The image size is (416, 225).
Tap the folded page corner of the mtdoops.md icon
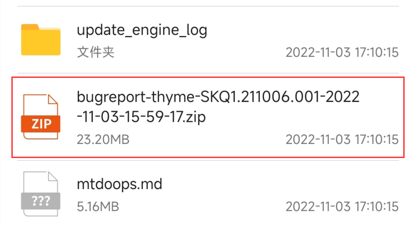53,176
